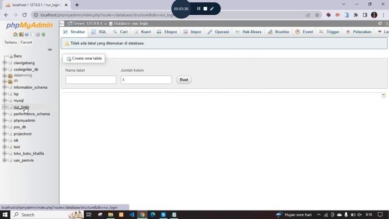Click the purple browser extension icon
Image resolution: width=389 pixels, height=219 pixels.
(x=328, y=15)
